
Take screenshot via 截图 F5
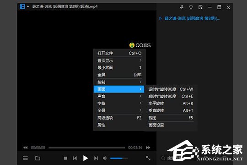click(x=171, y=118)
